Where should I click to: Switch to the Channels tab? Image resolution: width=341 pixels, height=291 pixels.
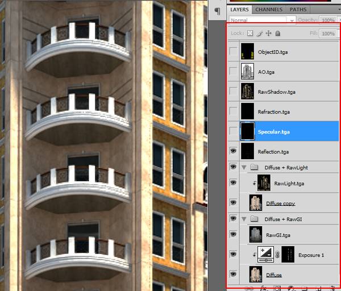tap(269, 10)
